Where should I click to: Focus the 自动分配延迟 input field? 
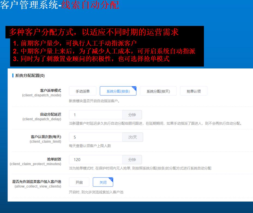(x=95, y=115)
